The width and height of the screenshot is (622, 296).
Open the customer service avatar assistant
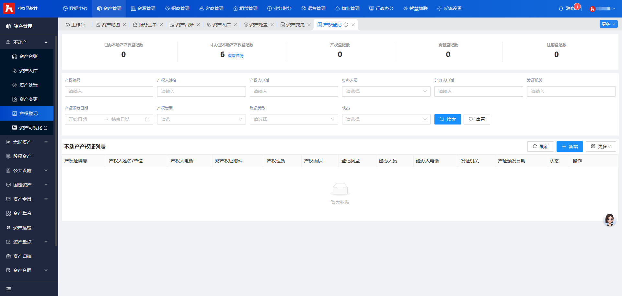[x=609, y=220]
